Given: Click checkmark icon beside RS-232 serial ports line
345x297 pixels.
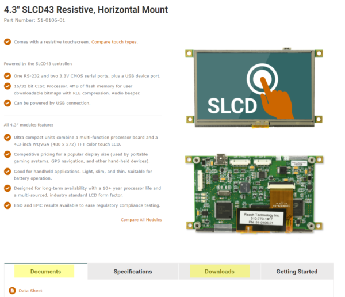Looking at the screenshot, I should (x=7, y=76).
